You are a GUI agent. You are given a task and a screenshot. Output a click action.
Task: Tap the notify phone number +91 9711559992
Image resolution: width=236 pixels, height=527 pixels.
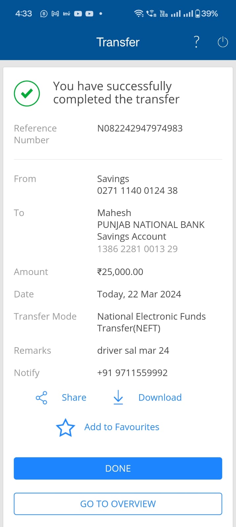[x=132, y=373]
